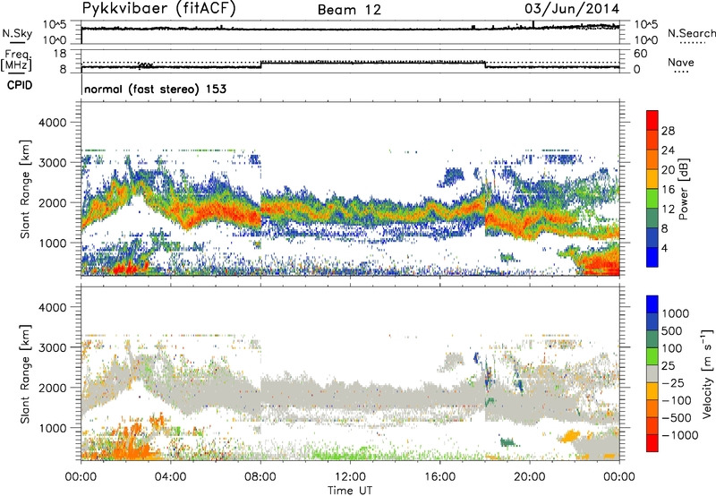This screenshot has width=716, height=496.
Task: Click the '-1000' value on the velocity scale
Action: [x=679, y=435]
